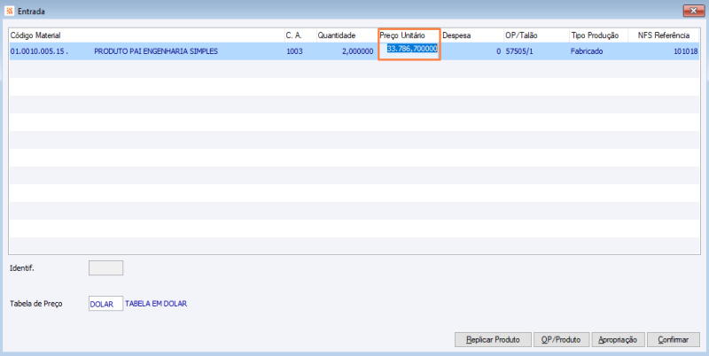Image resolution: width=709 pixels, height=356 pixels.
Task: Click the Apropriação button
Action: coord(618,340)
